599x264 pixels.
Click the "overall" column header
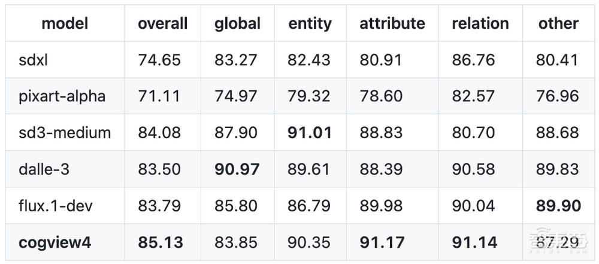pyautogui.click(x=162, y=23)
